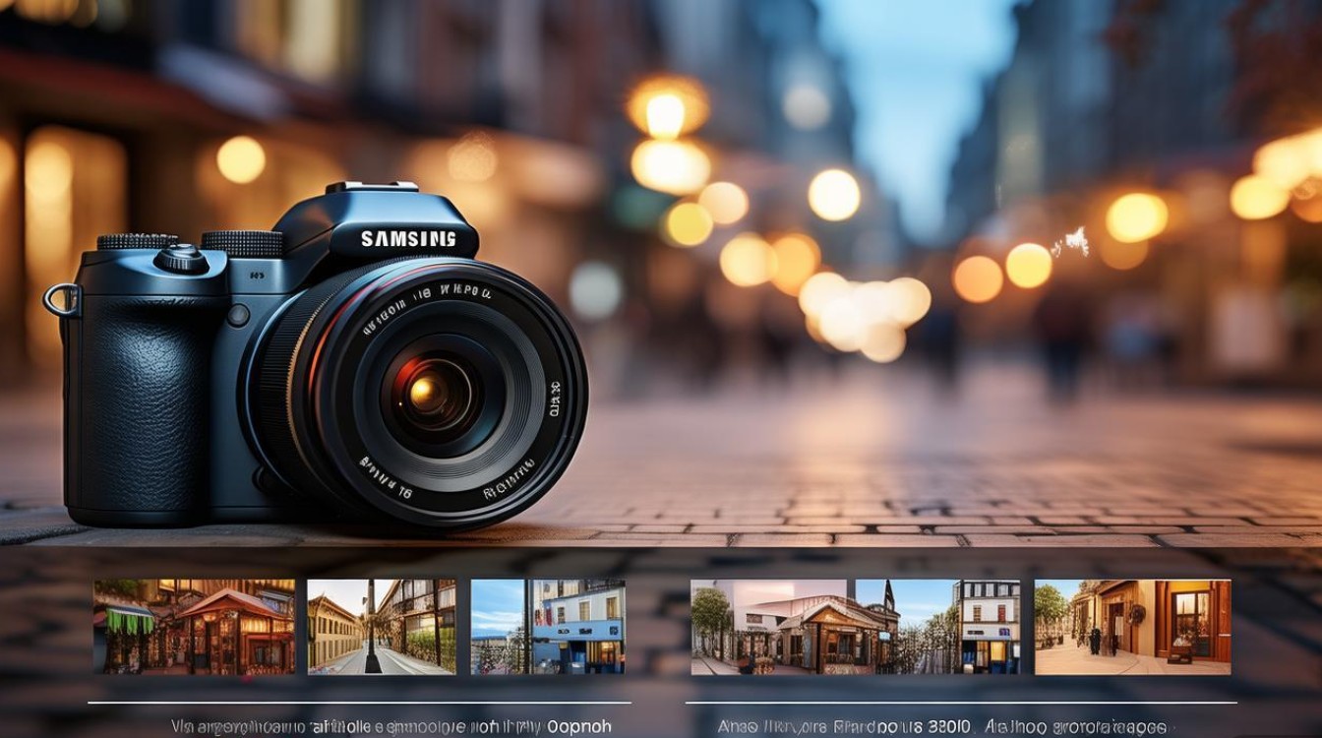Click the small white sparkle near the right bokeh lights
Image resolution: width=1322 pixels, height=738 pixels.
1074,242
